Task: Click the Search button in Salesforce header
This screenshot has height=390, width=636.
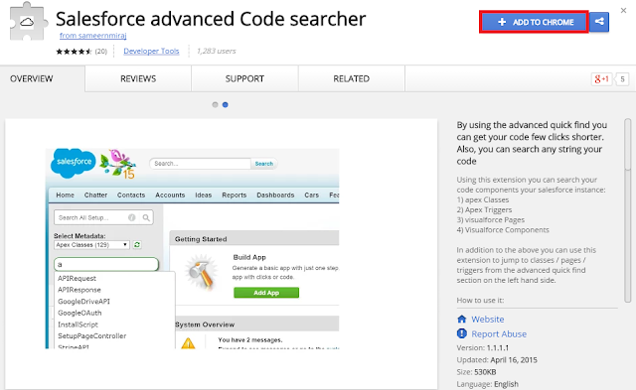Action: click(264, 164)
